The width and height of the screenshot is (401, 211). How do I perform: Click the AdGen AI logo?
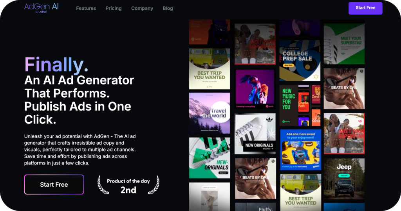click(42, 8)
